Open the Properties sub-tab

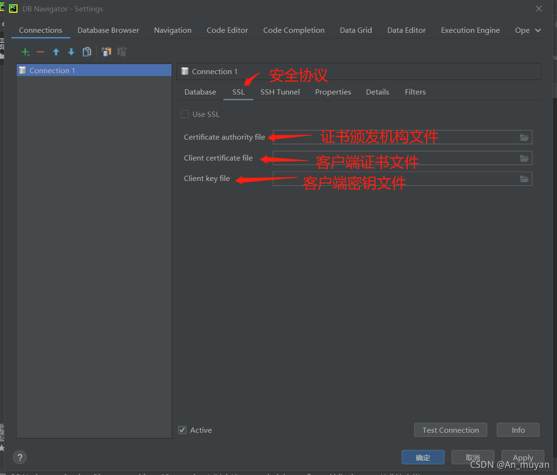click(333, 92)
